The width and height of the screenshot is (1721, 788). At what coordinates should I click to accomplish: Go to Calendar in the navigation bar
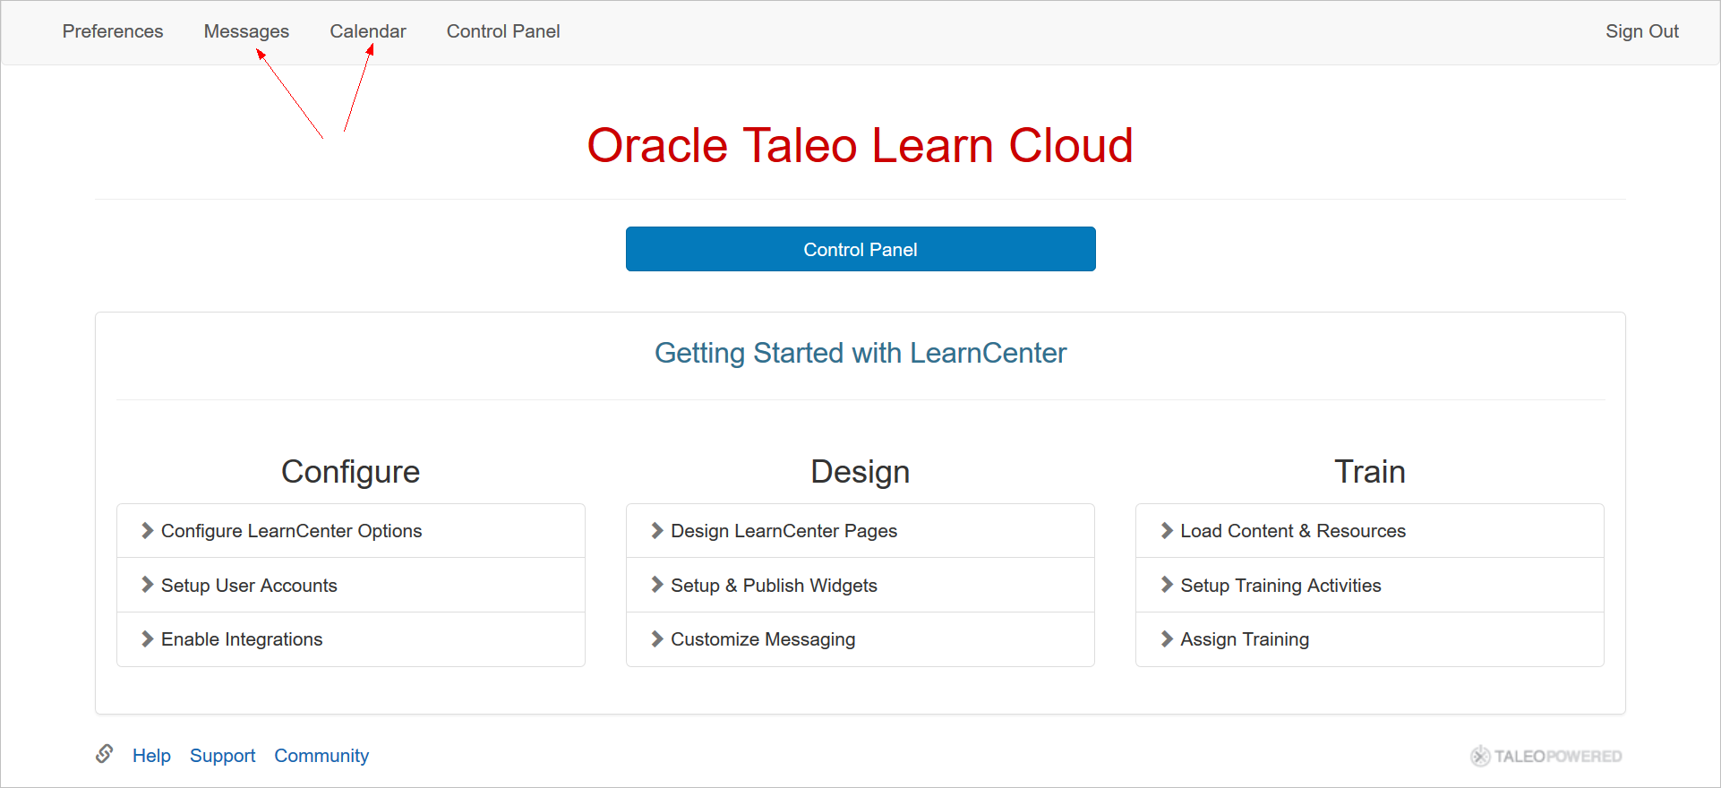coord(368,31)
